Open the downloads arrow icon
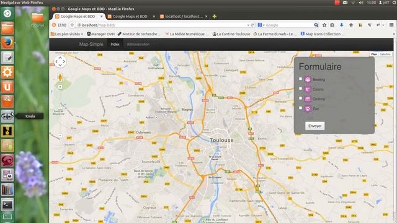 (x=342, y=25)
